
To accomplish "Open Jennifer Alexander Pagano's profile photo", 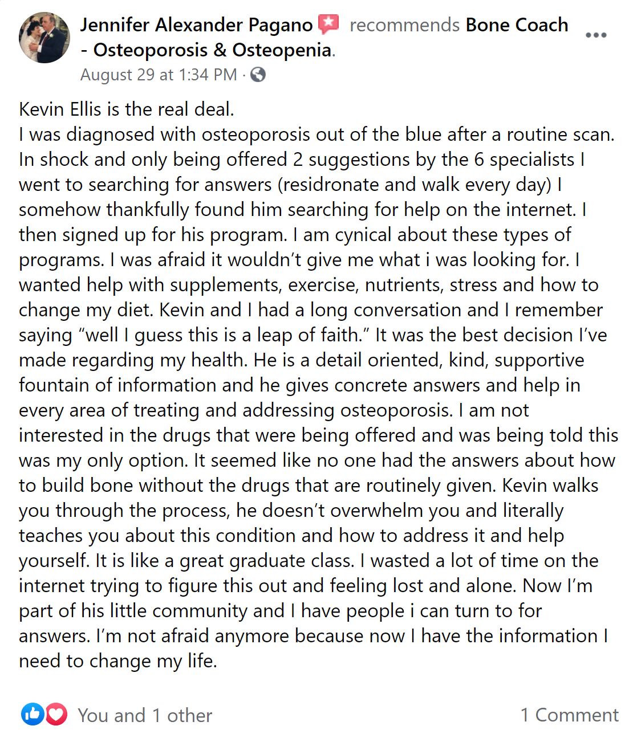I will (x=44, y=38).
